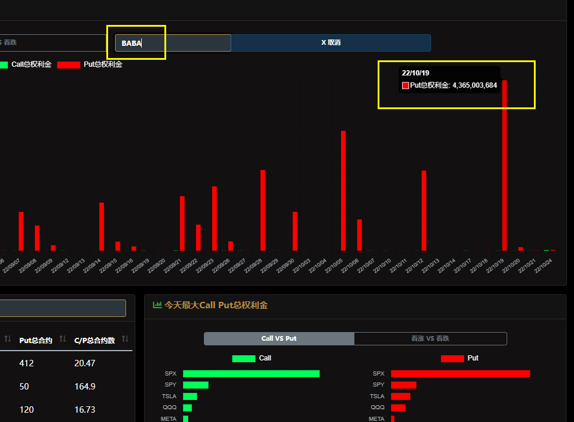
Task: Click the 22/09/30 red put bar
Action: [x=295, y=231]
